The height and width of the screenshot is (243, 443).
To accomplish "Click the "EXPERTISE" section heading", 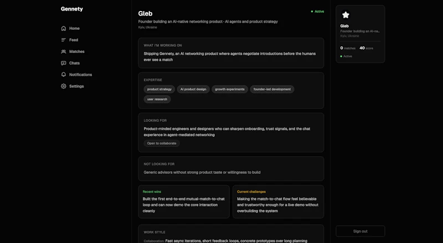I will [x=153, y=80].
